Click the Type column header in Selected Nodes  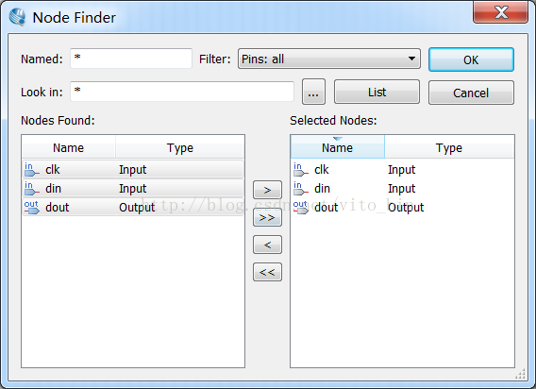click(x=449, y=147)
